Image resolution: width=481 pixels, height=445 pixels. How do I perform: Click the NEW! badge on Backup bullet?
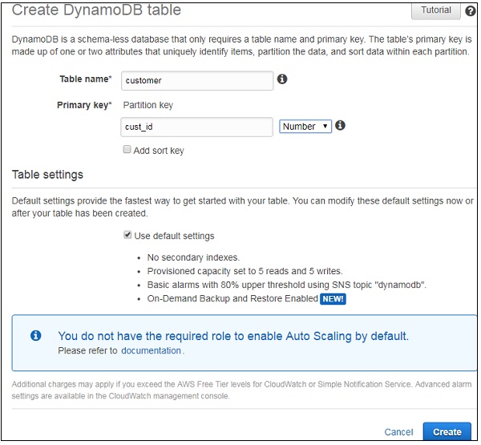(333, 299)
